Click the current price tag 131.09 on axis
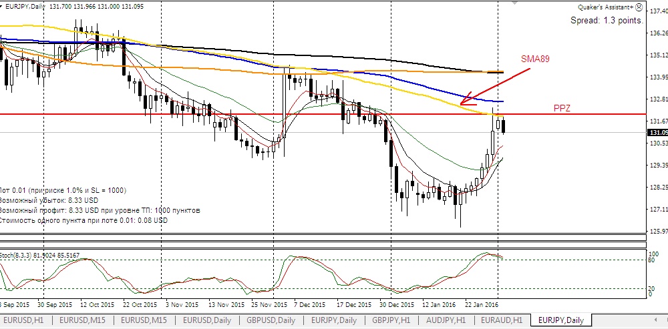The height and width of the screenshot is (329, 668). pyautogui.click(x=658, y=133)
